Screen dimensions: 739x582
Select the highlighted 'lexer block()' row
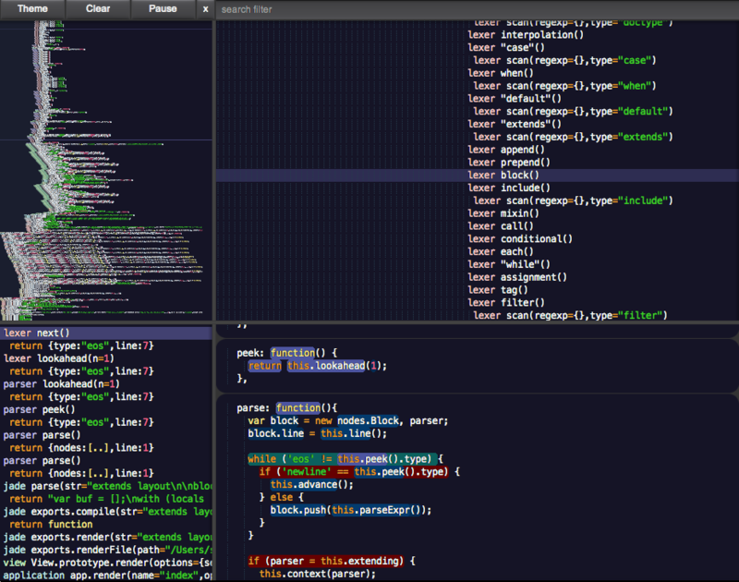(x=477, y=175)
